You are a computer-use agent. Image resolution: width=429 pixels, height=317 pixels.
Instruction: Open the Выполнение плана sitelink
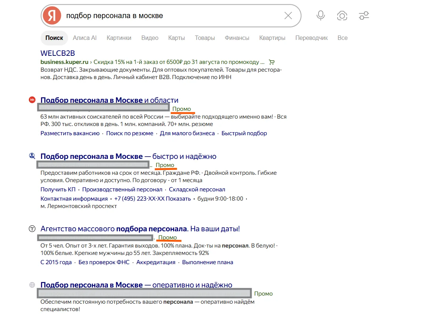(208, 262)
